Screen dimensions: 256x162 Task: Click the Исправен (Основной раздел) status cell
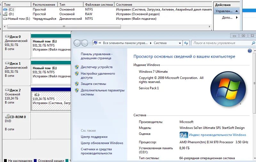(x=138, y=14)
